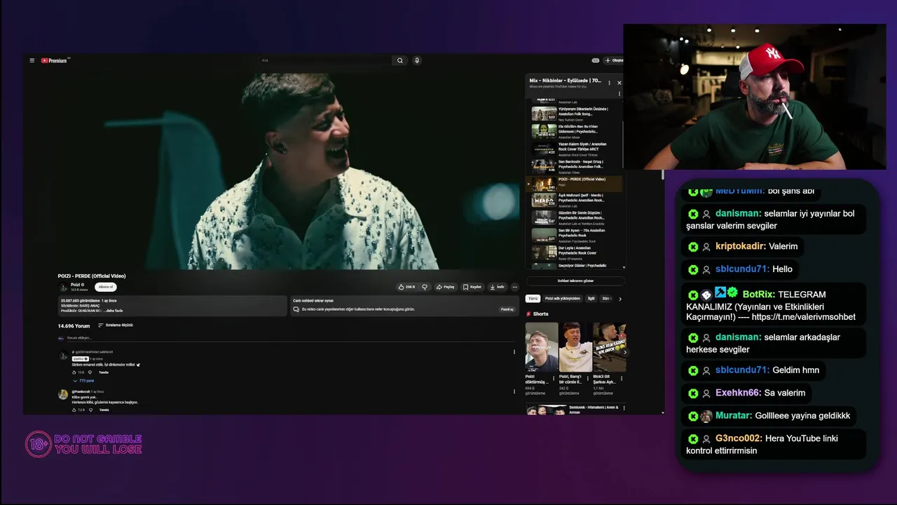897x505 pixels.
Task: Close the Mix playlist panel
Action: pos(619,83)
